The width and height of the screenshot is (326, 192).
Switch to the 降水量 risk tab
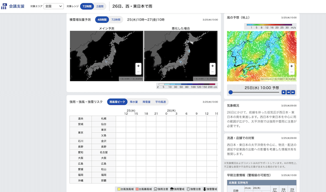point(134,102)
